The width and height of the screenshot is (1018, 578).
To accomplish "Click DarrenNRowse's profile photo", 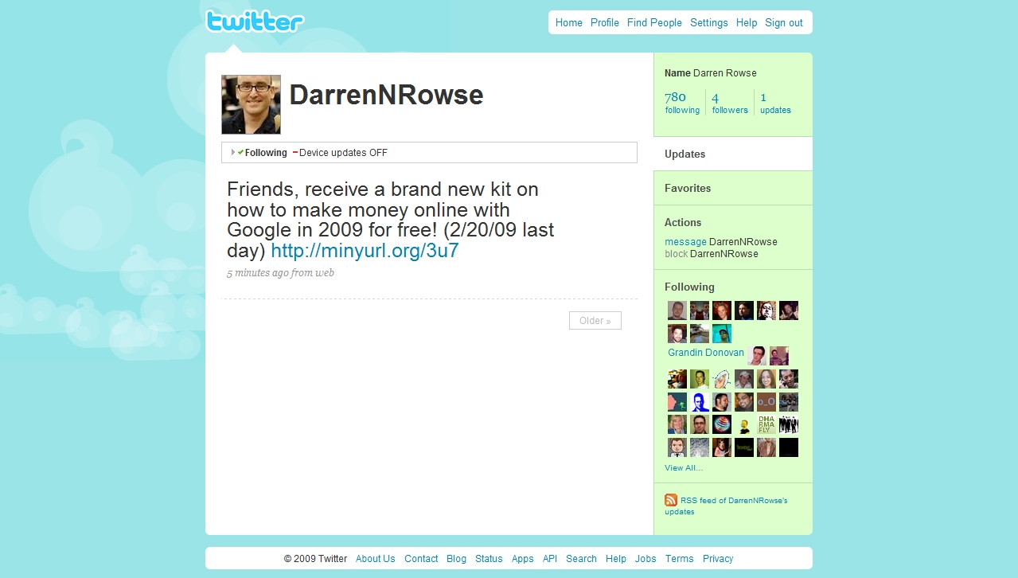I will point(251,103).
